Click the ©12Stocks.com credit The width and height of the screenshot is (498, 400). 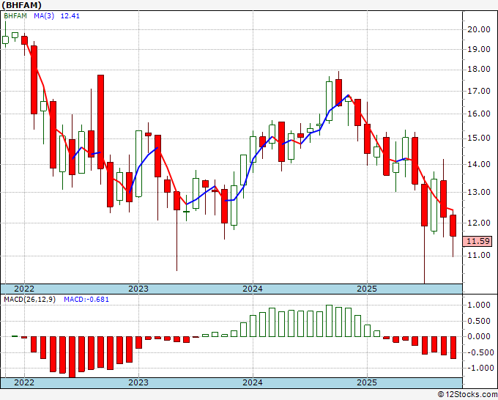467,395
